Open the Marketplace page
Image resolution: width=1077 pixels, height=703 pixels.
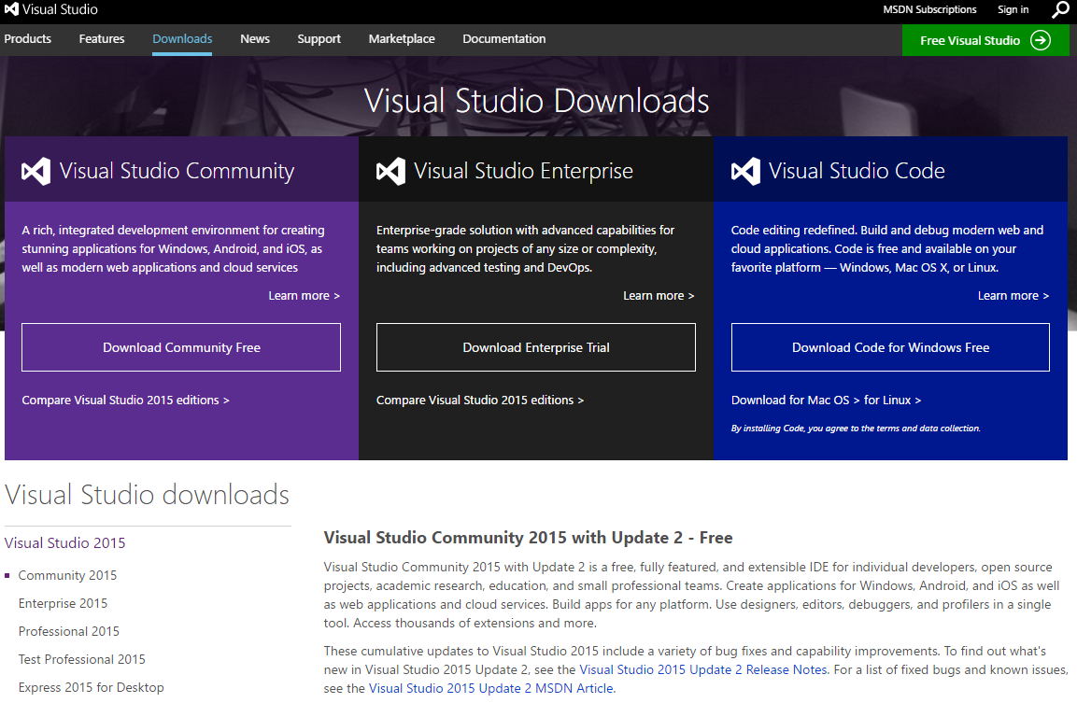[x=402, y=39]
